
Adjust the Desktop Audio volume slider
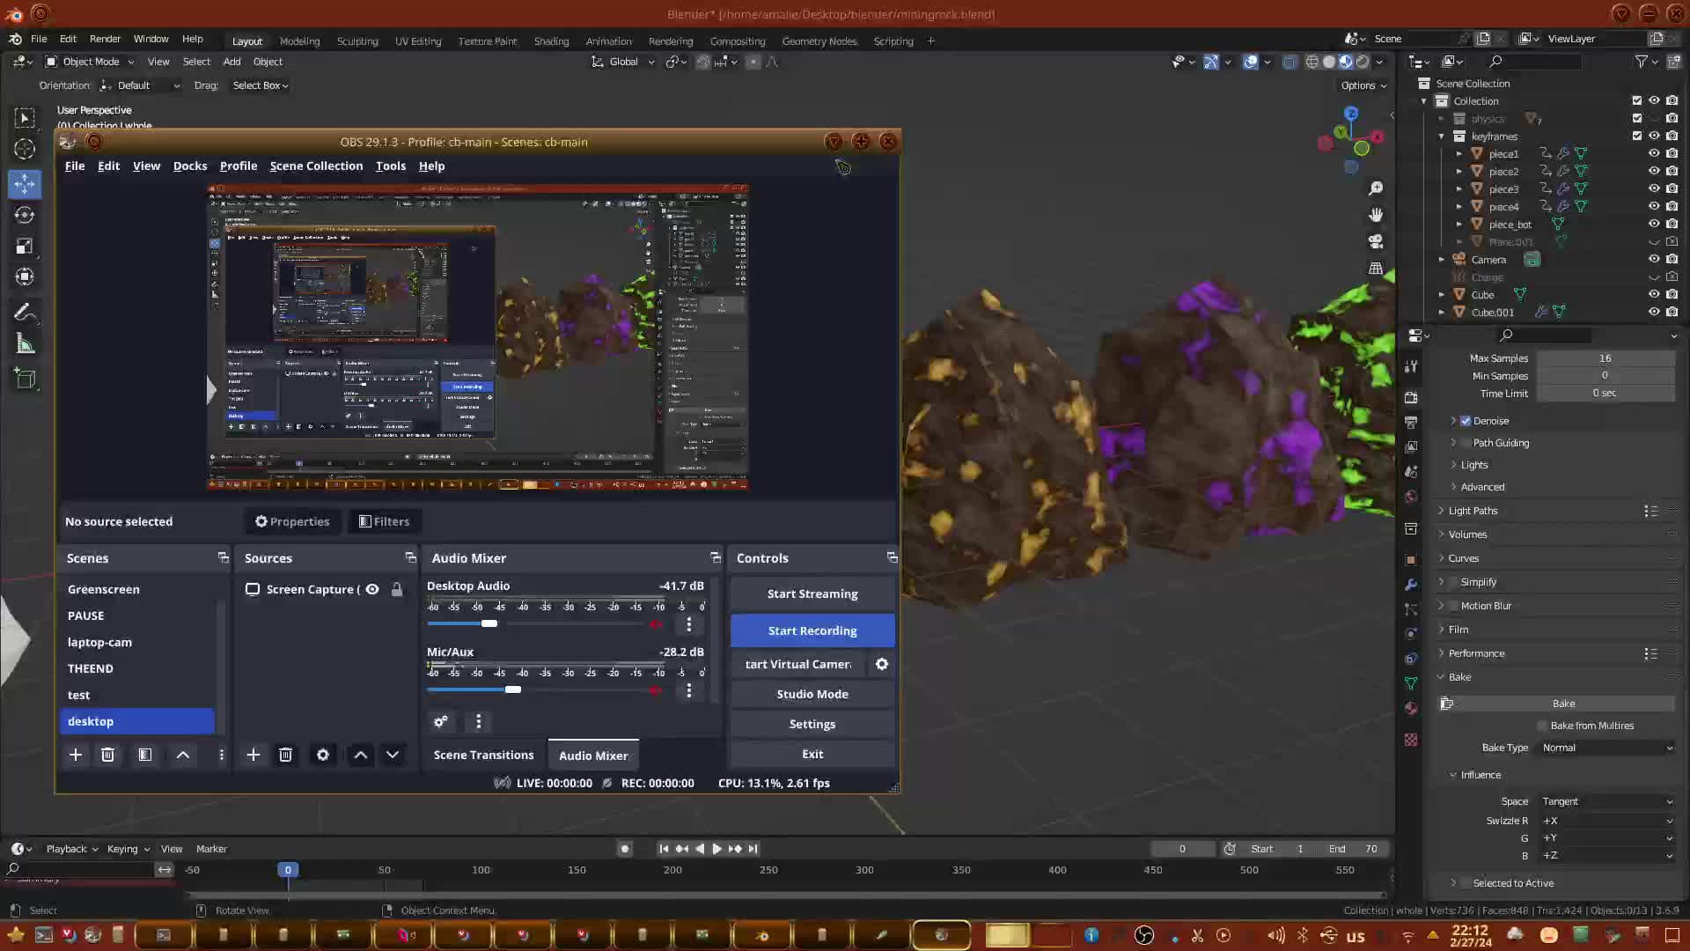tap(489, 623)
